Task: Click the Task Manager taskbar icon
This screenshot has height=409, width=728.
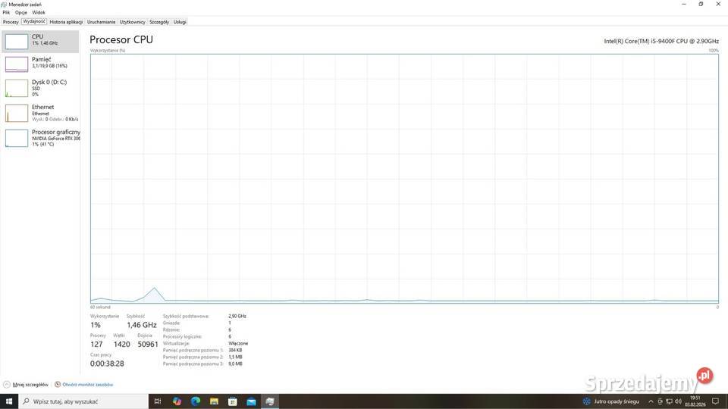Action: pyautogui.click(x=270, y=401)
